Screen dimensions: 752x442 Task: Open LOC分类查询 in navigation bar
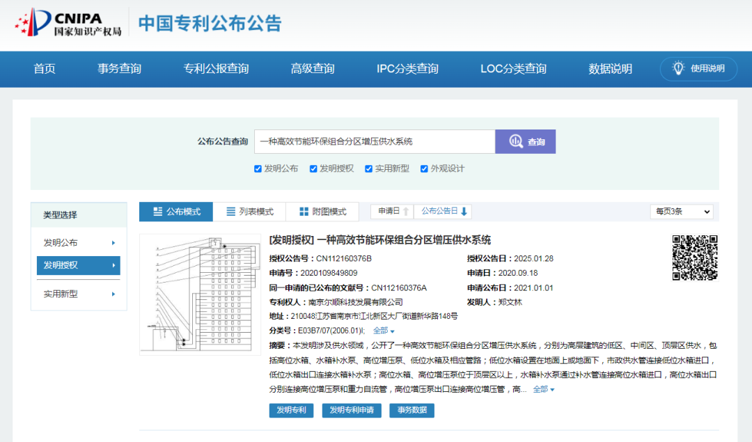point(514,68)
